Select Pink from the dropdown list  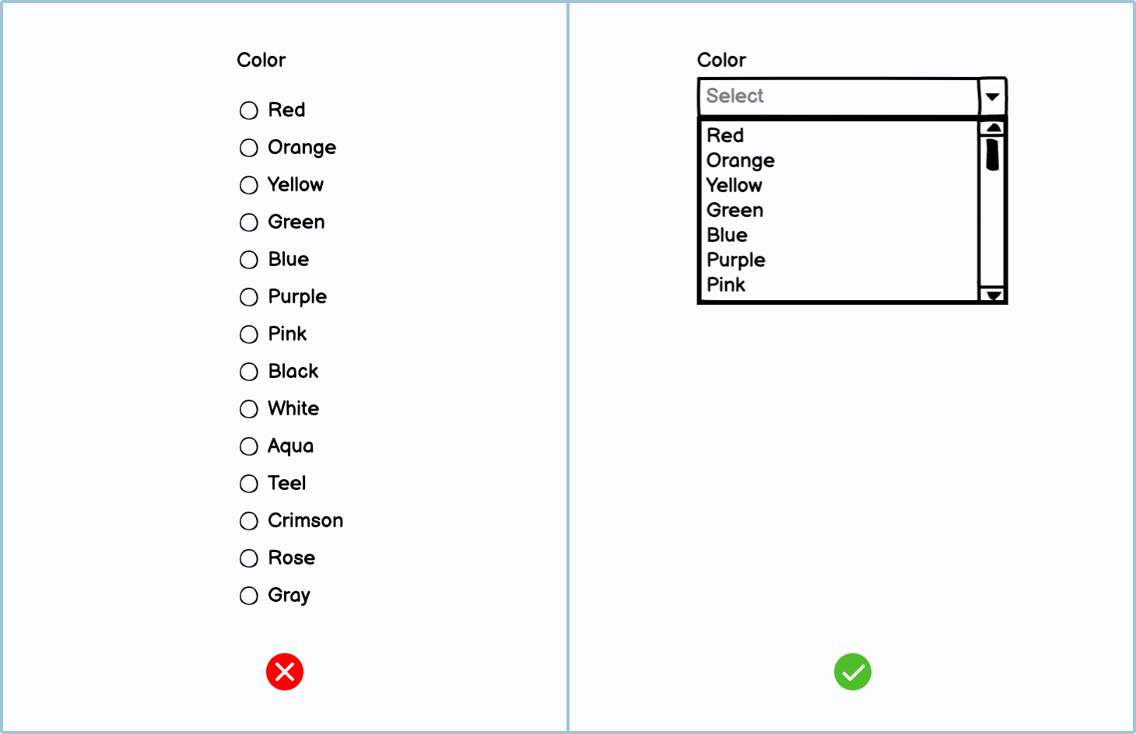[726, 285]
